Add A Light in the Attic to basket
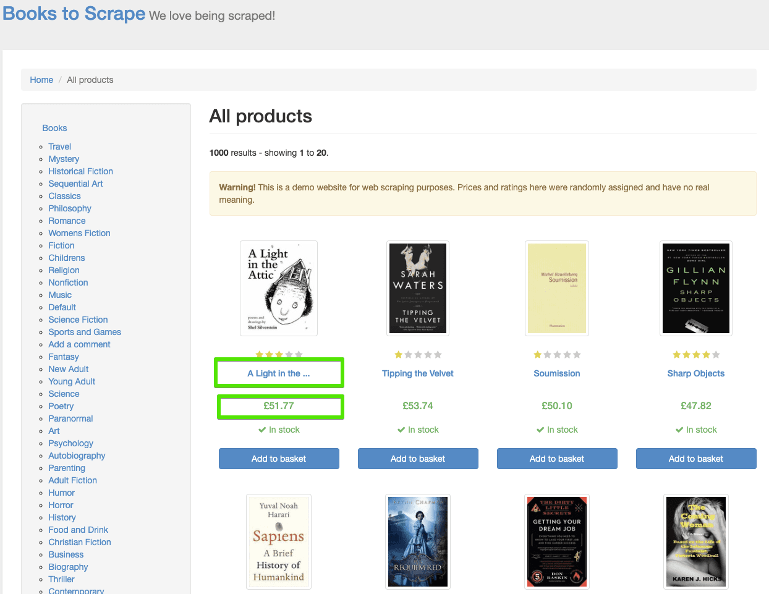Viewport: 769px width, 594px height. (278, 459)
